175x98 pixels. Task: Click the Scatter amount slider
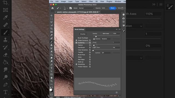(106, 36)
